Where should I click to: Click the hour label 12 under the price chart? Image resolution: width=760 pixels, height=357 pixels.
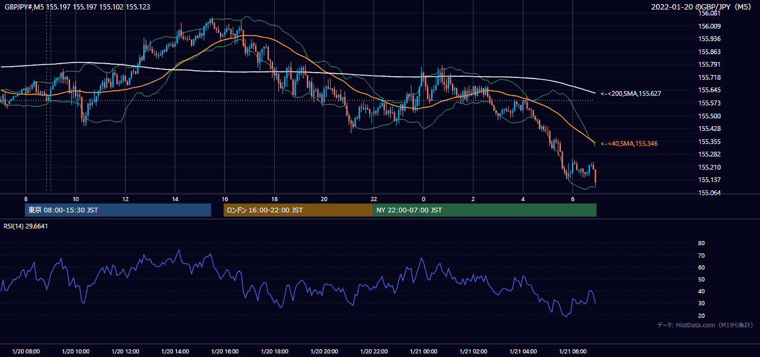coord(125,199)
